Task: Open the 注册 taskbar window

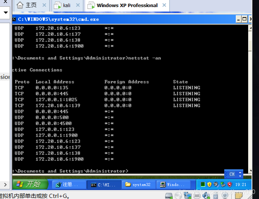Action: pos(69,185)
